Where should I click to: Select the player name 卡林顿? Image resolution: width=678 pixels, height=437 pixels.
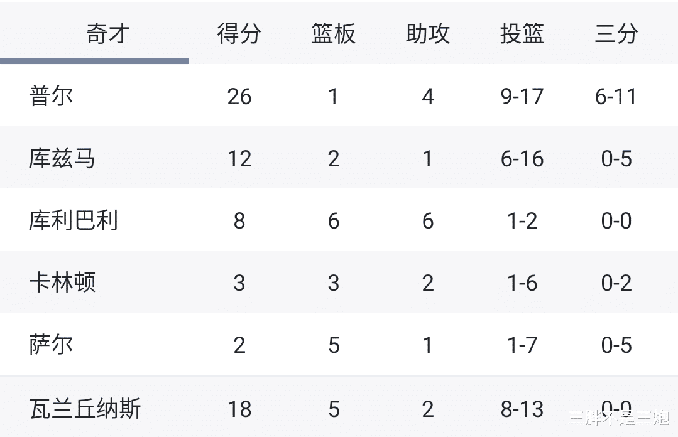pyautogui.click(x=62, y=283)
